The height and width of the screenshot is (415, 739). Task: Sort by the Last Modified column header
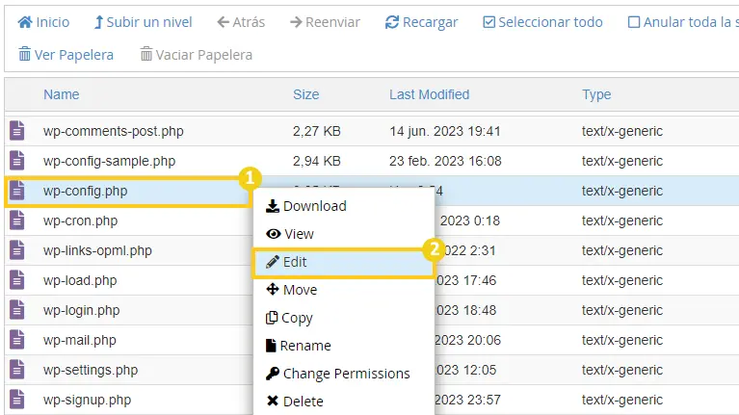tap(429, 94)
